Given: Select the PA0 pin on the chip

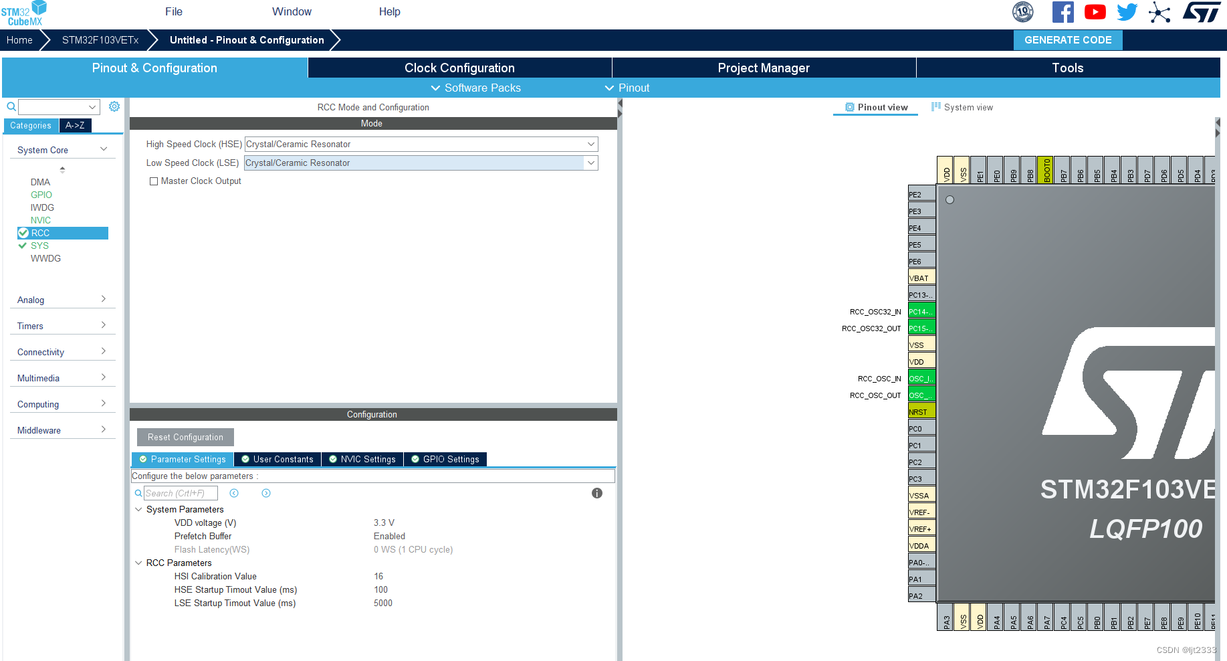Looking at the screenshot, I should point(921,562).
